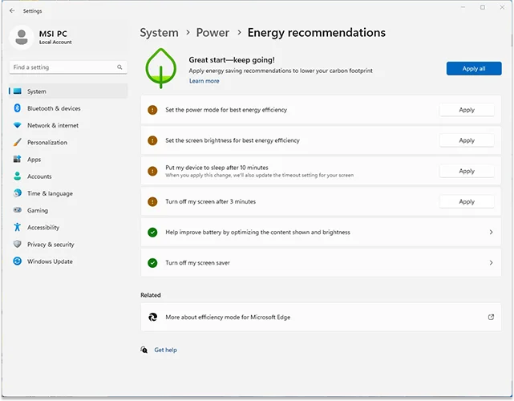Click the Accessibility figure icon
The width and height of the screenshot is (514, 401).
click(18, 227)
